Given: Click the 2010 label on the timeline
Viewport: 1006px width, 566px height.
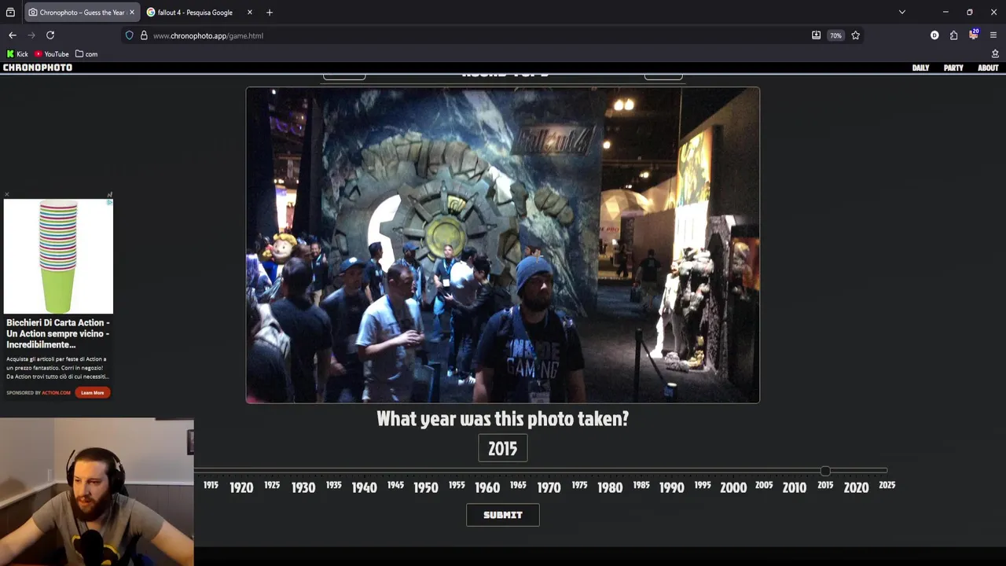Looking at the screenshot, I should click(795, 487).
